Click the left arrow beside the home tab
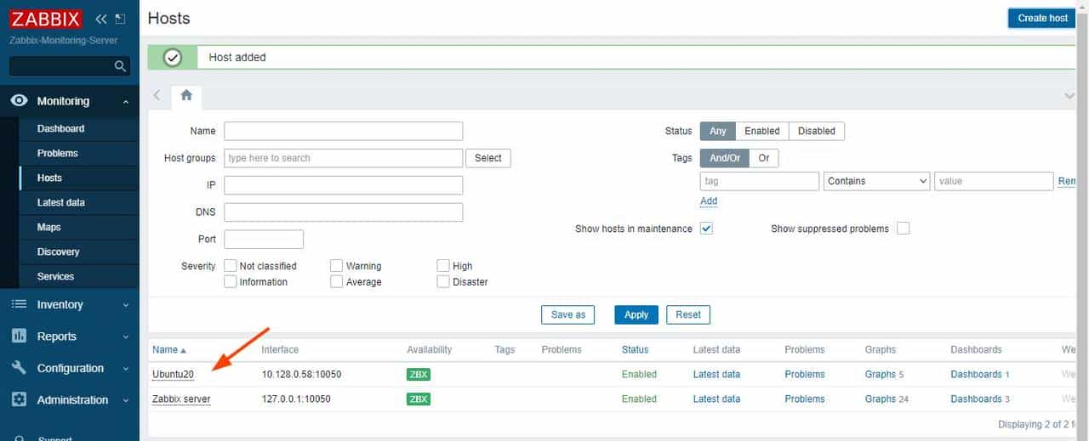This screenshot has width=1089, height=441. 157,95
